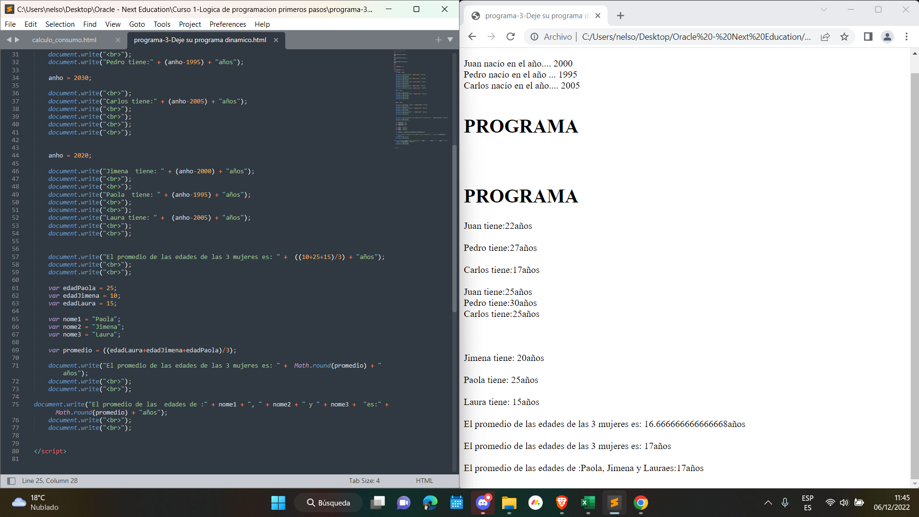
Task: Launch Microsoft Edge from taskbar
Action: point(430,503)
